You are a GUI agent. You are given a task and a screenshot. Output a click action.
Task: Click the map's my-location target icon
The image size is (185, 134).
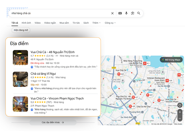(180, 105)
